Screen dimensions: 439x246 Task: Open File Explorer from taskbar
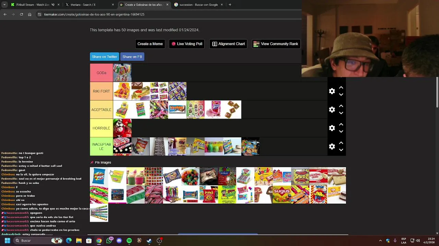(x=79, y=241)
